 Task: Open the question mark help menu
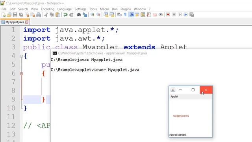(x=150, y=9)
